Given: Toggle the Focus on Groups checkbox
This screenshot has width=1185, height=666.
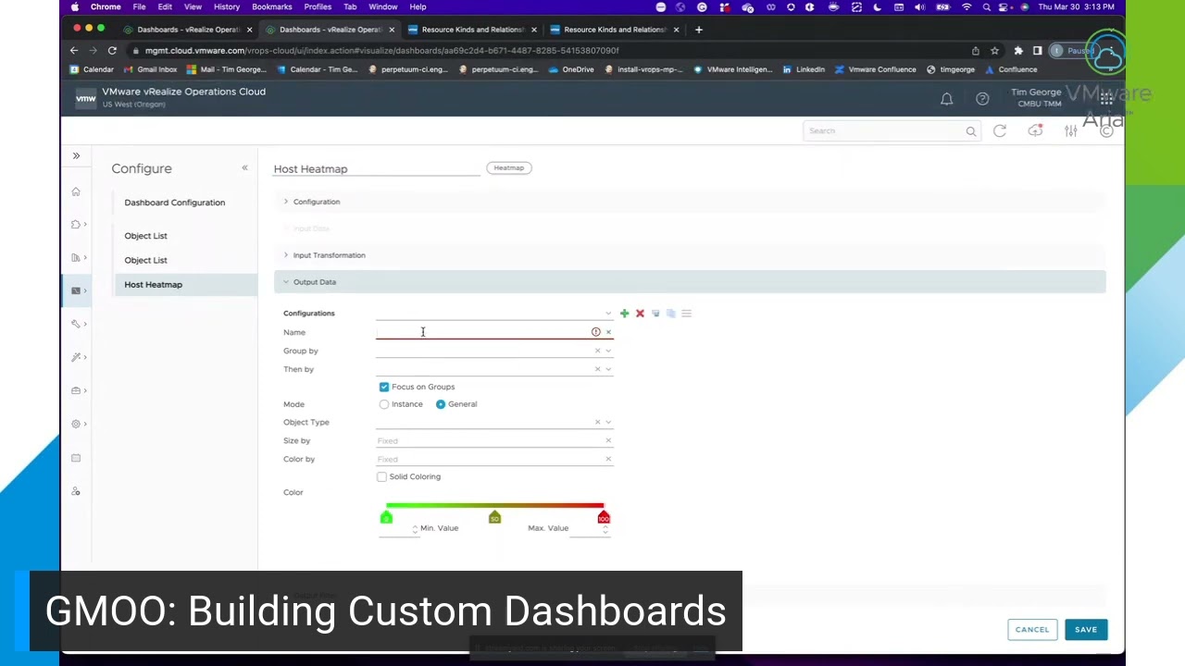Looking at the screenshot, I should [x=384, y=387].
